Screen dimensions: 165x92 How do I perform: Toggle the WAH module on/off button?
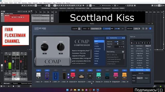[64, 71]
